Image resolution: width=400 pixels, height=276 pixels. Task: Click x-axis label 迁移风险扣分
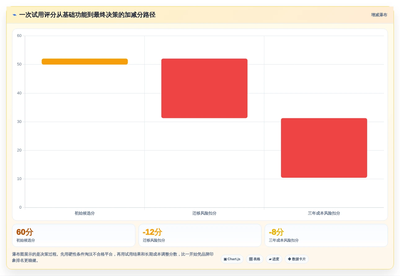point(204,213)
